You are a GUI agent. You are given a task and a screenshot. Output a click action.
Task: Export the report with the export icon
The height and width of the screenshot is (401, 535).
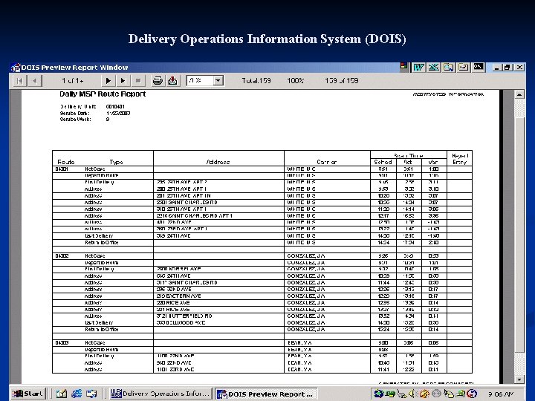pos(173,81)
